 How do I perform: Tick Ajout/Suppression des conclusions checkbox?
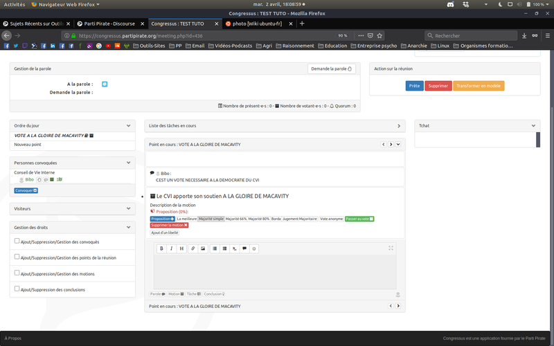(17, 289)
